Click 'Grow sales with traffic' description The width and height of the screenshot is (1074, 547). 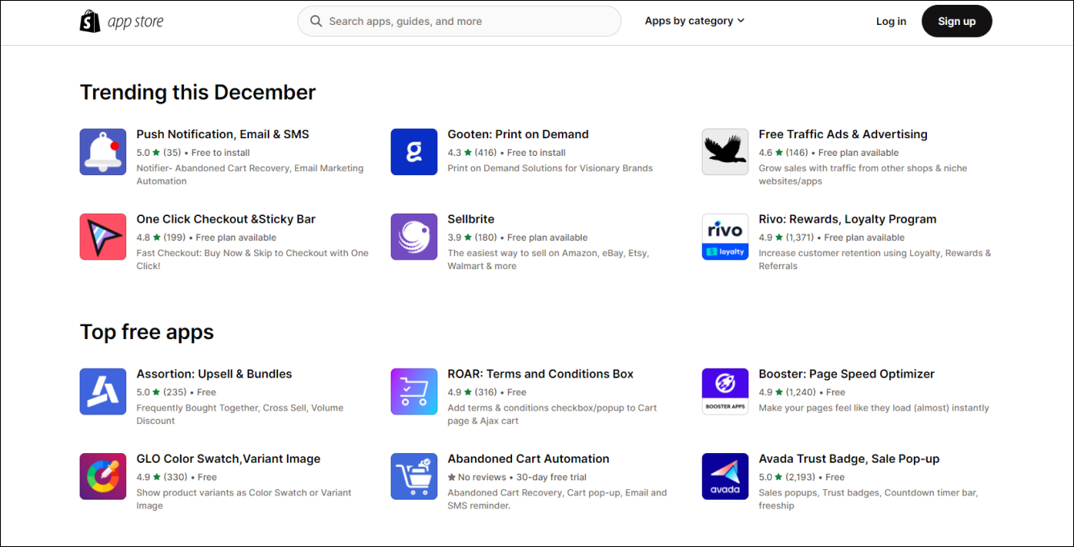pyautogui.click(x=863, y=175)
